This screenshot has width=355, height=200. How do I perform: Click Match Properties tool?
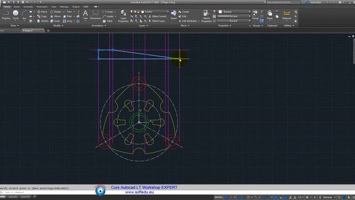pos(206,16)
